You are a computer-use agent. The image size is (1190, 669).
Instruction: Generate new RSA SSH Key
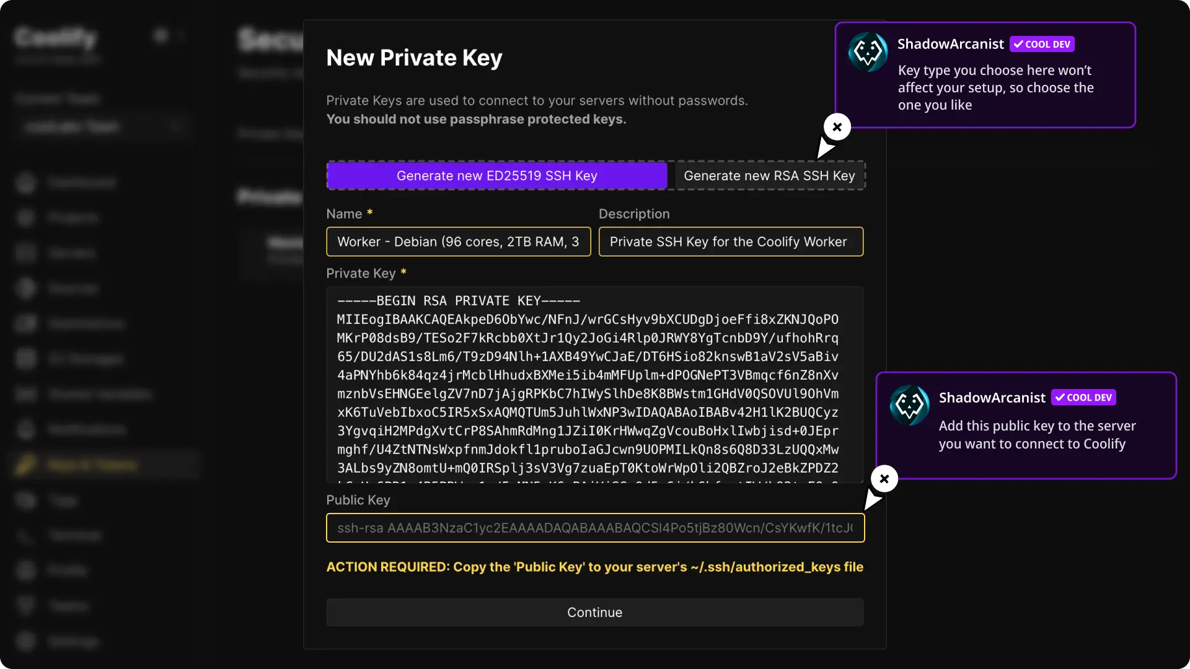tap(769, 176)
